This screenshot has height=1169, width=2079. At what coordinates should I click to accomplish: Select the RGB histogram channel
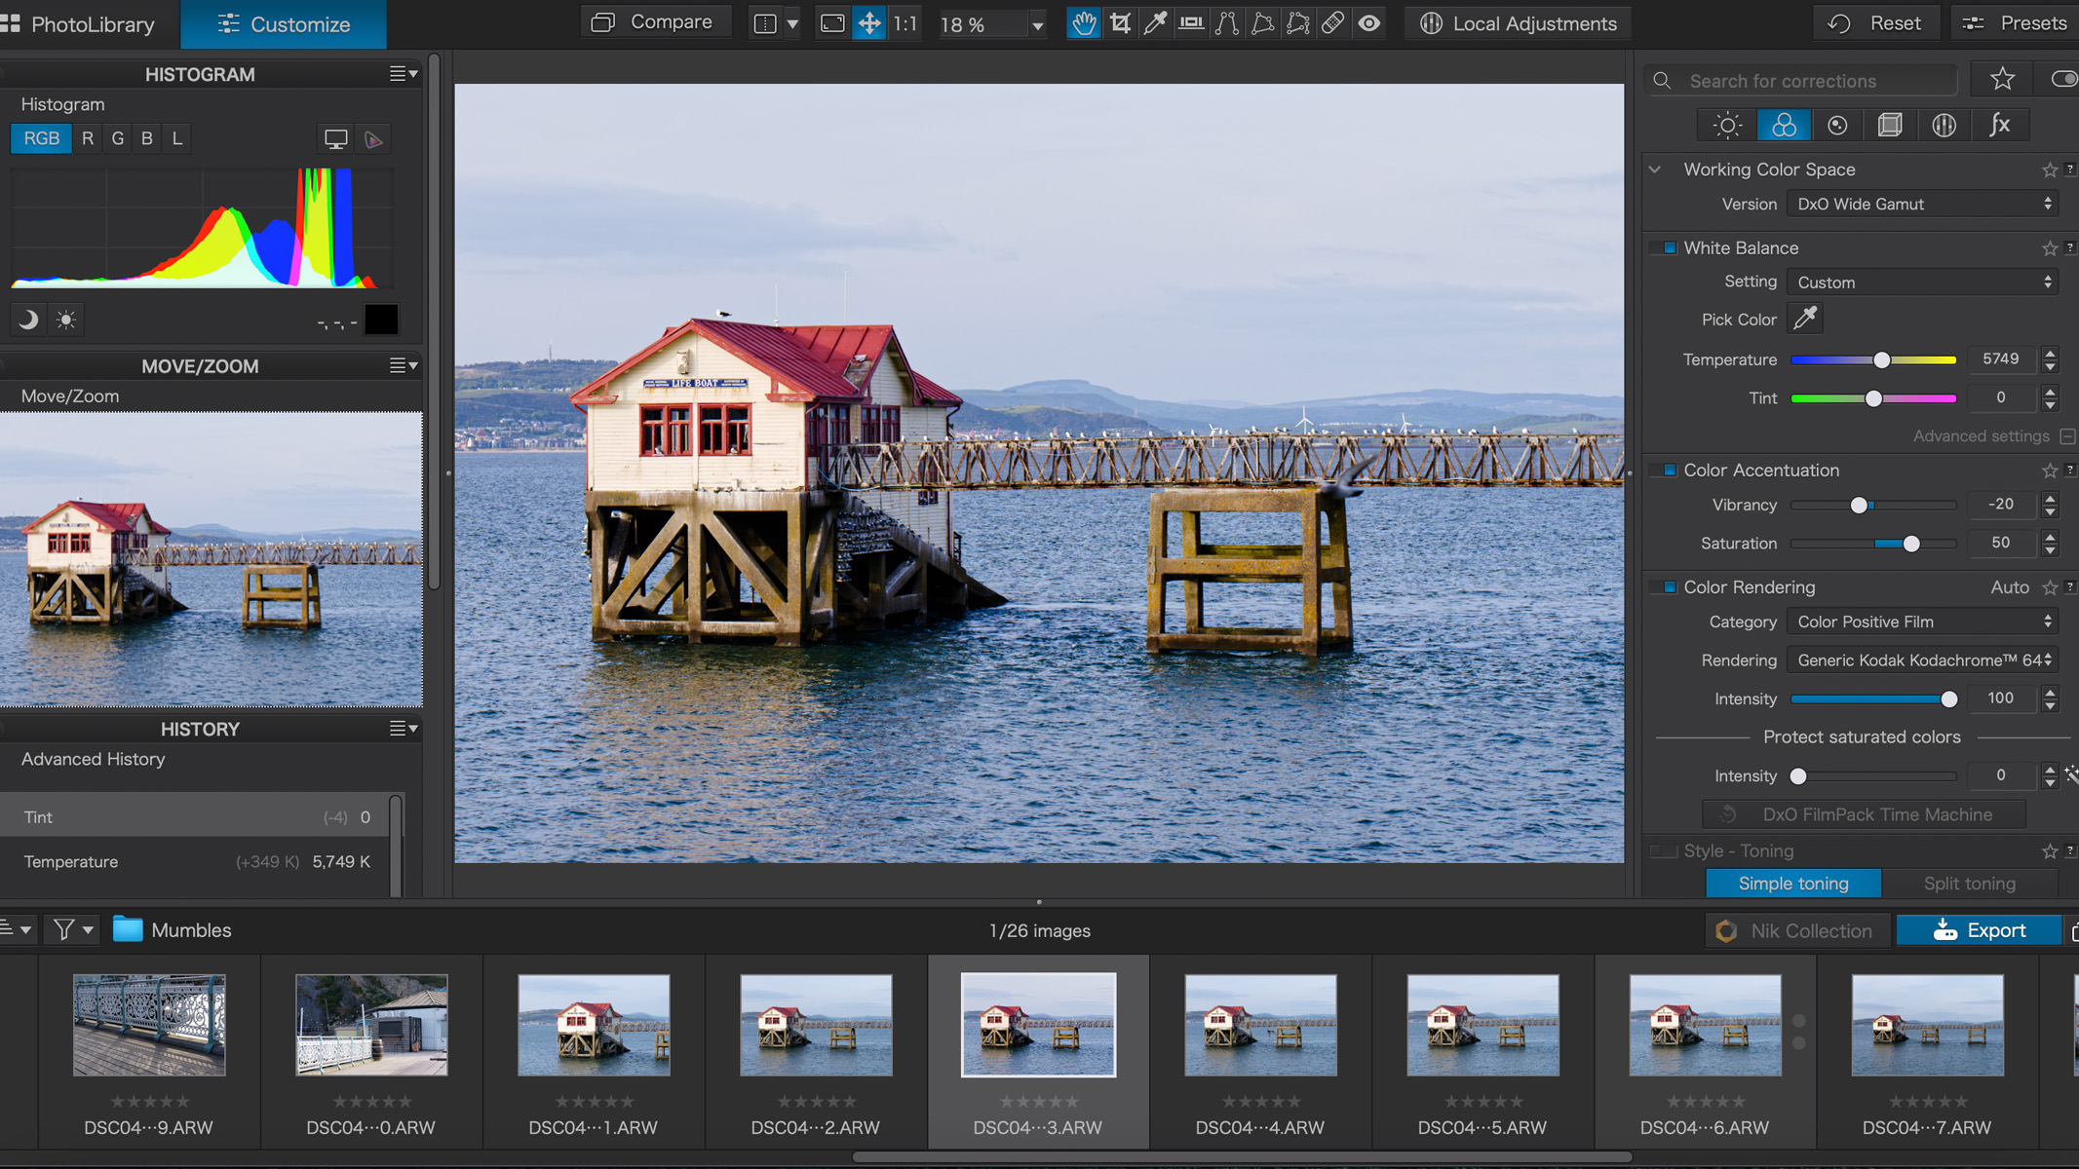tap(41, 138)
